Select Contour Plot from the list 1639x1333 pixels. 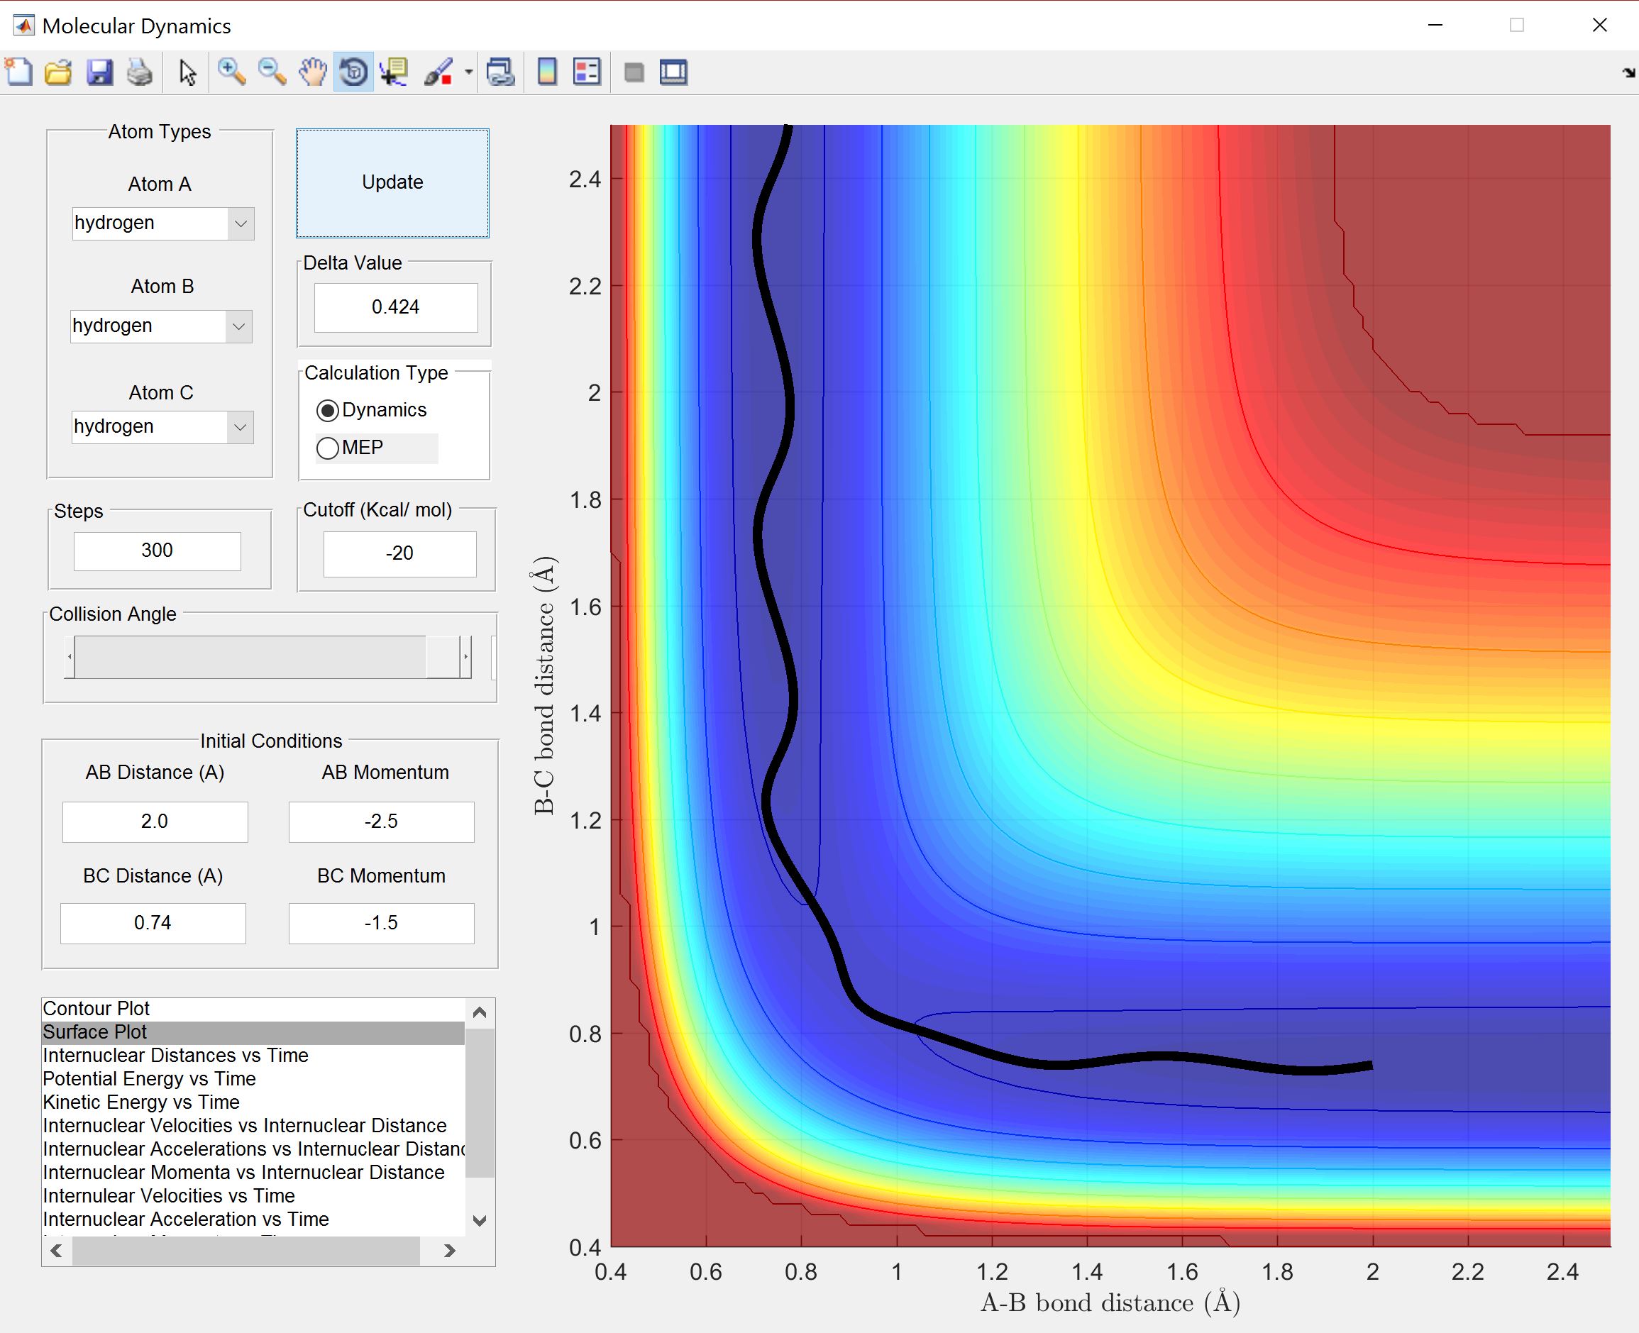96,1008
